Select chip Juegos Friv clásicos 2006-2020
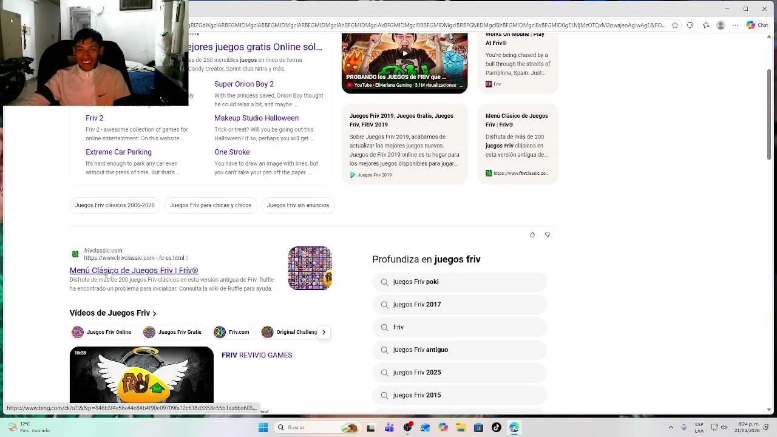Image resolution: width=777 pixels, height=437 pixels. [x=115, y=205]
